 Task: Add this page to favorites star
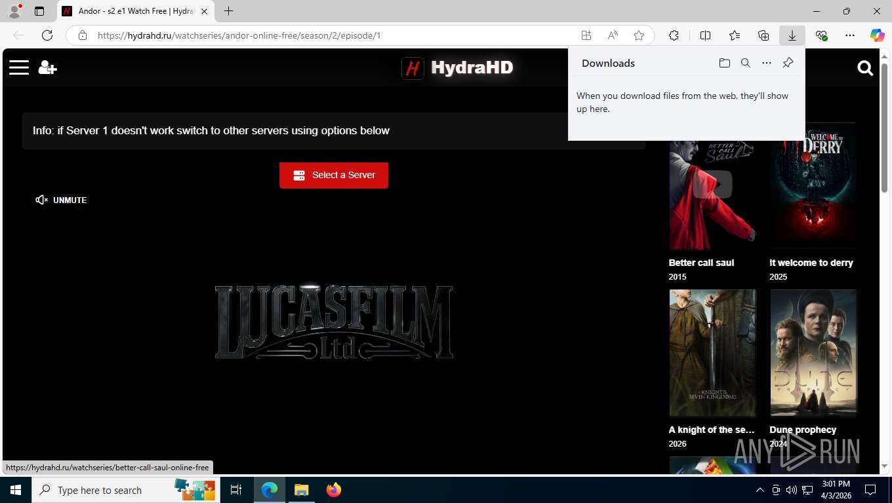tap(638, 35)
